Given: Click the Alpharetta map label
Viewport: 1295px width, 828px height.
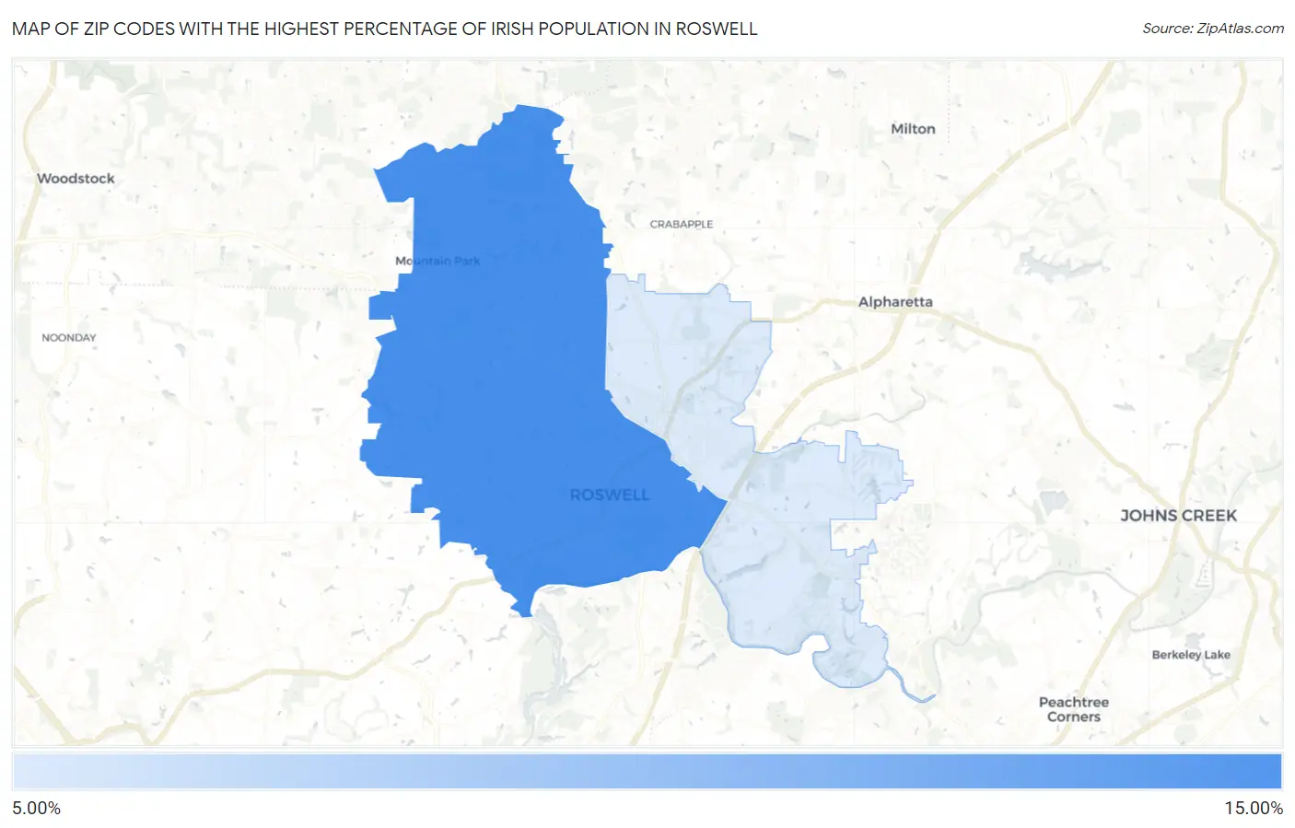Looking at the screenshot, I should tap(895, 302).
